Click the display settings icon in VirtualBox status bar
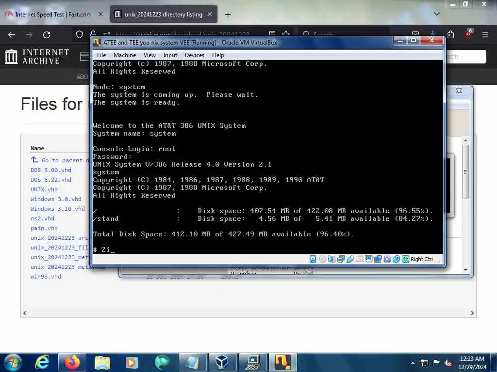497x372 pixels. pyautogui.click(x=369, y=259)
